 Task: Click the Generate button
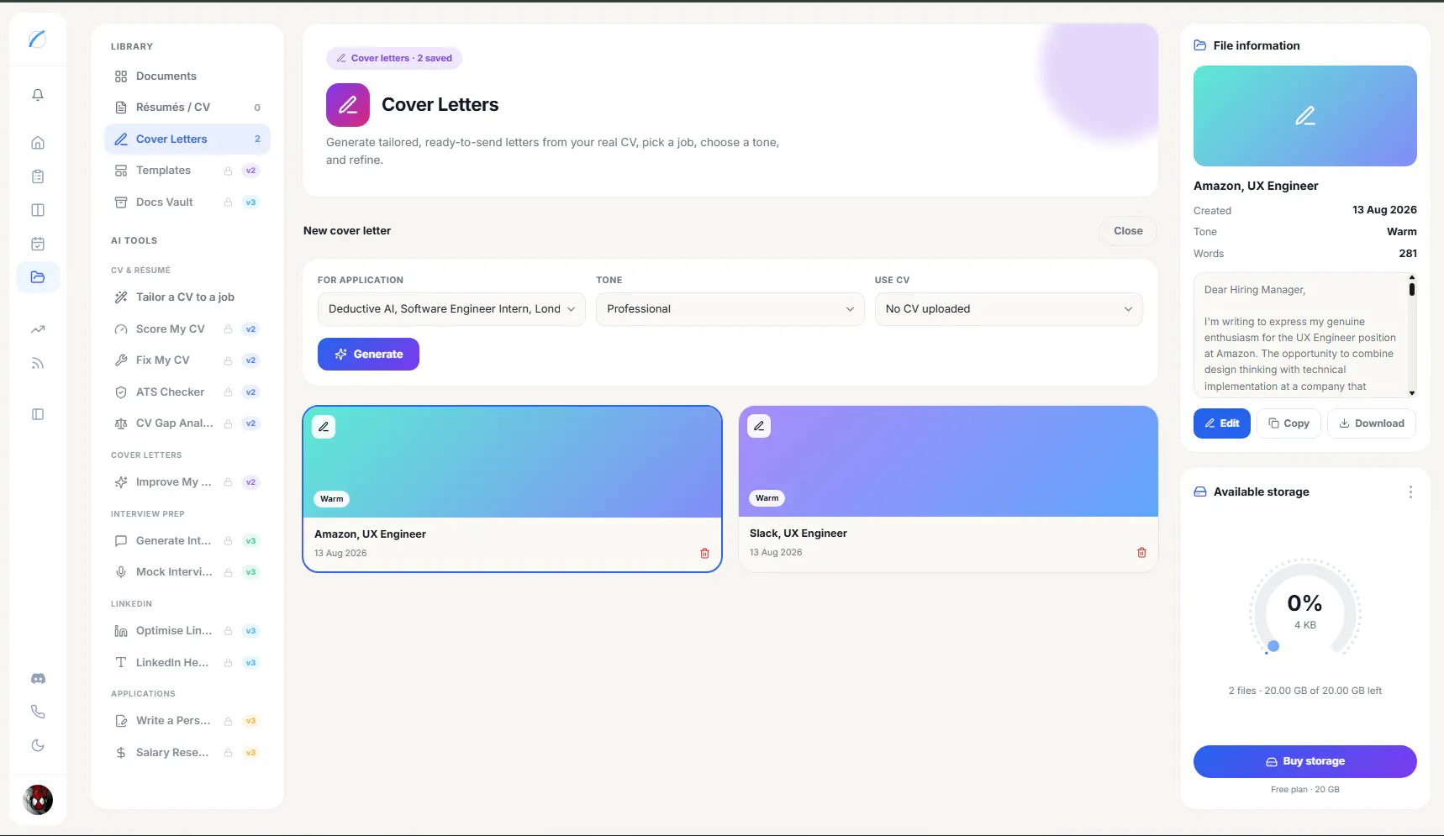(368, 355)
